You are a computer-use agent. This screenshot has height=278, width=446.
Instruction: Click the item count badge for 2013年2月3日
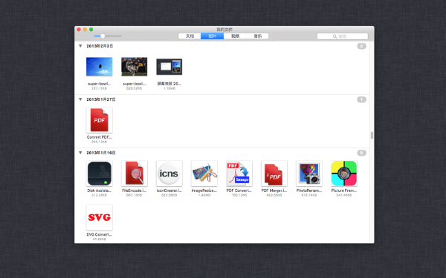361,46
